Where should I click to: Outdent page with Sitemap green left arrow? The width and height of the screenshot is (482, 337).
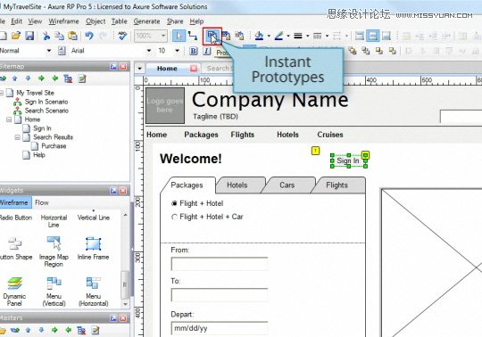pyautogui.click(x=55, y=78)
